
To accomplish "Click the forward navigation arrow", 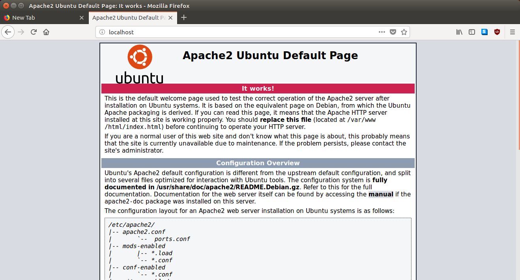I will (21, 32).
